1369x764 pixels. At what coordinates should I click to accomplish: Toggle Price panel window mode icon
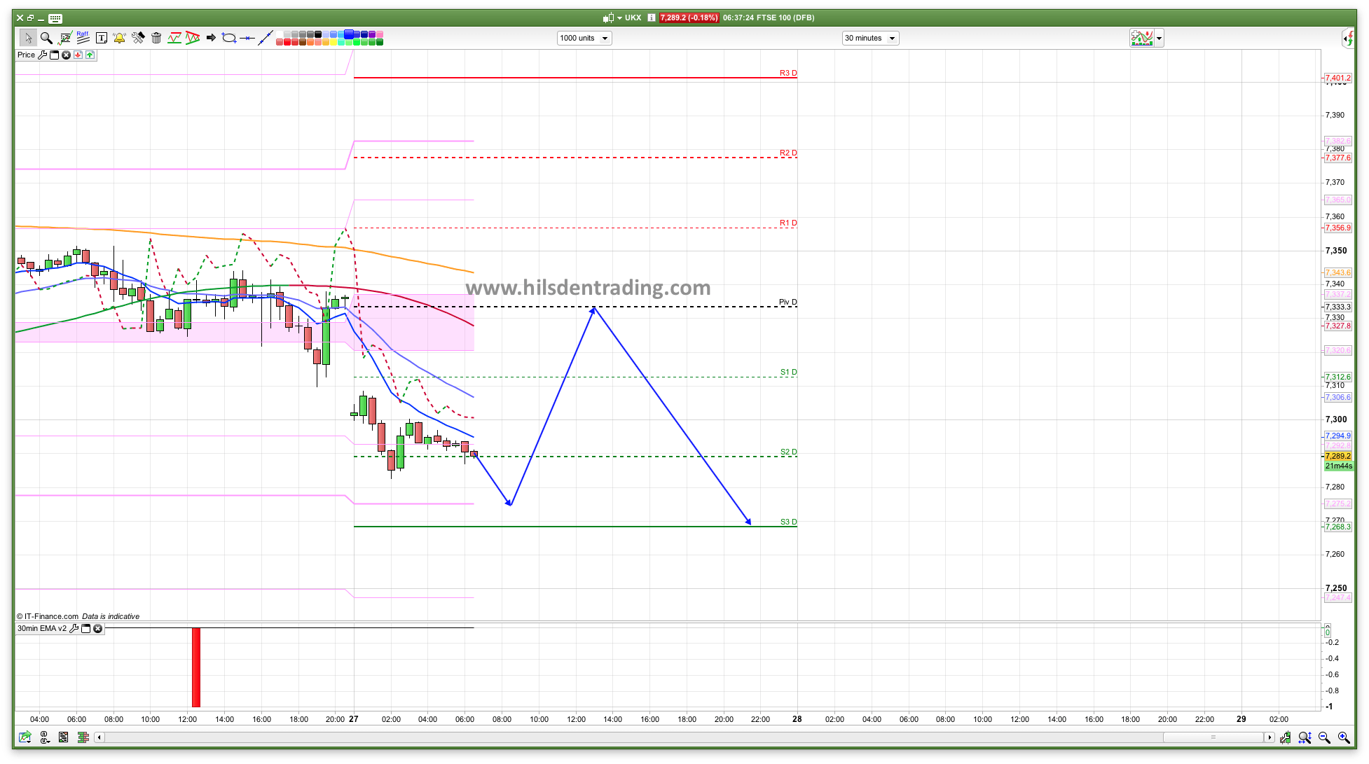[x=54, y=55]
